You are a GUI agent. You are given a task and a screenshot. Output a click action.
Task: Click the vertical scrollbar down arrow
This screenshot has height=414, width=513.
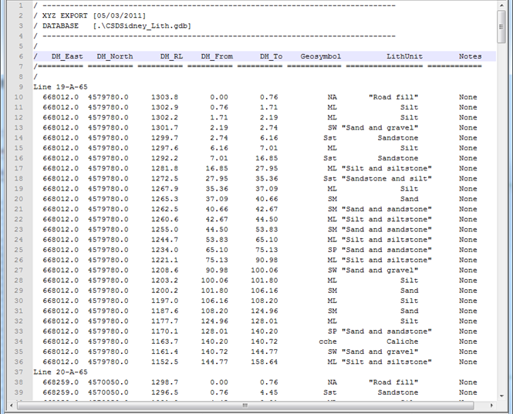[x=501, y=395]
